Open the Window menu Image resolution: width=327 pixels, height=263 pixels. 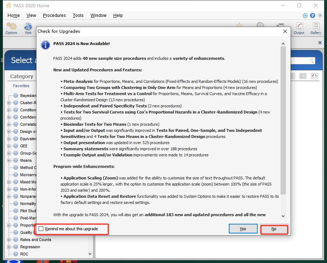(x=99, y=15)
